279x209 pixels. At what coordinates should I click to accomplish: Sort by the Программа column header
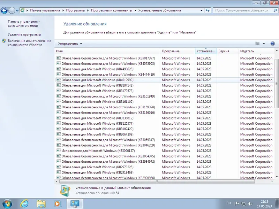pos(178,51)
